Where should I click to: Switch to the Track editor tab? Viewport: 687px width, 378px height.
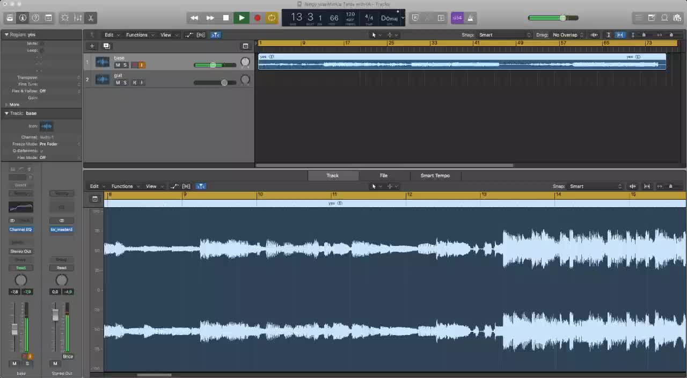point(333,176)
